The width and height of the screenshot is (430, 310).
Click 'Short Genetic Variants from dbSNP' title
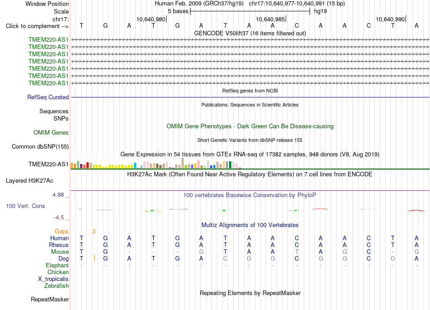tap(250, 140)
